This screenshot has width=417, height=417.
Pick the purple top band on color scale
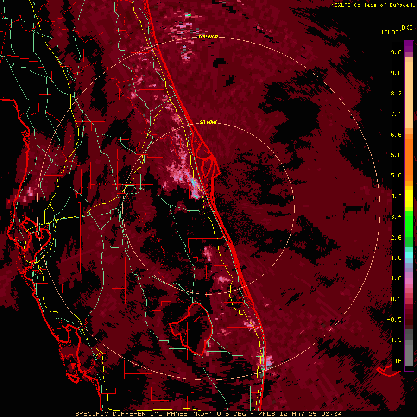click(409, 46)
